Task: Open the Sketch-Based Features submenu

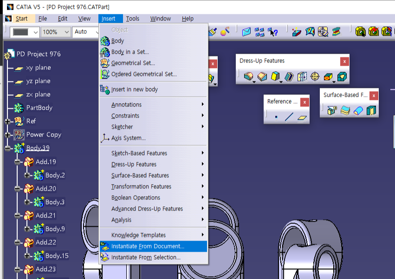Action: tap(154, 153)
